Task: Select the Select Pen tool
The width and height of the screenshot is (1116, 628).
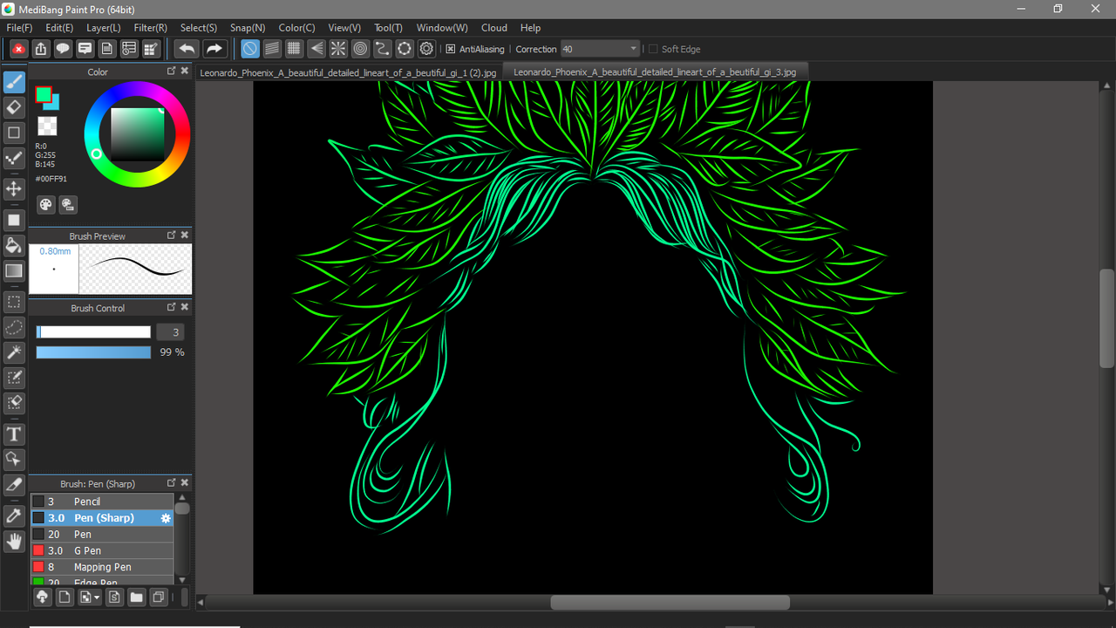Action: click(x=14, y=378)
